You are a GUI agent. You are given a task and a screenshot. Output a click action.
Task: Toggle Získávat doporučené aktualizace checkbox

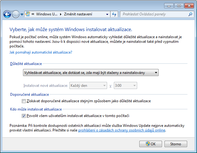(24, 101)
